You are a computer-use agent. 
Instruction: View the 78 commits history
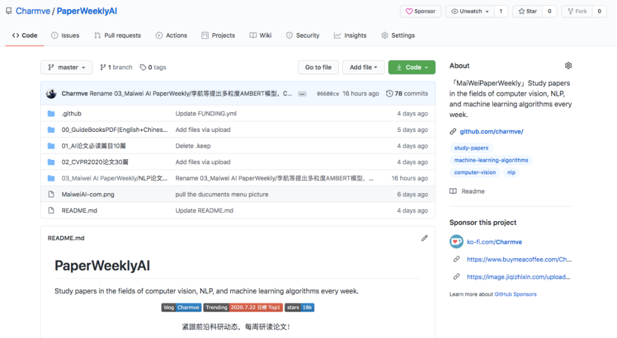pos(407,94)
